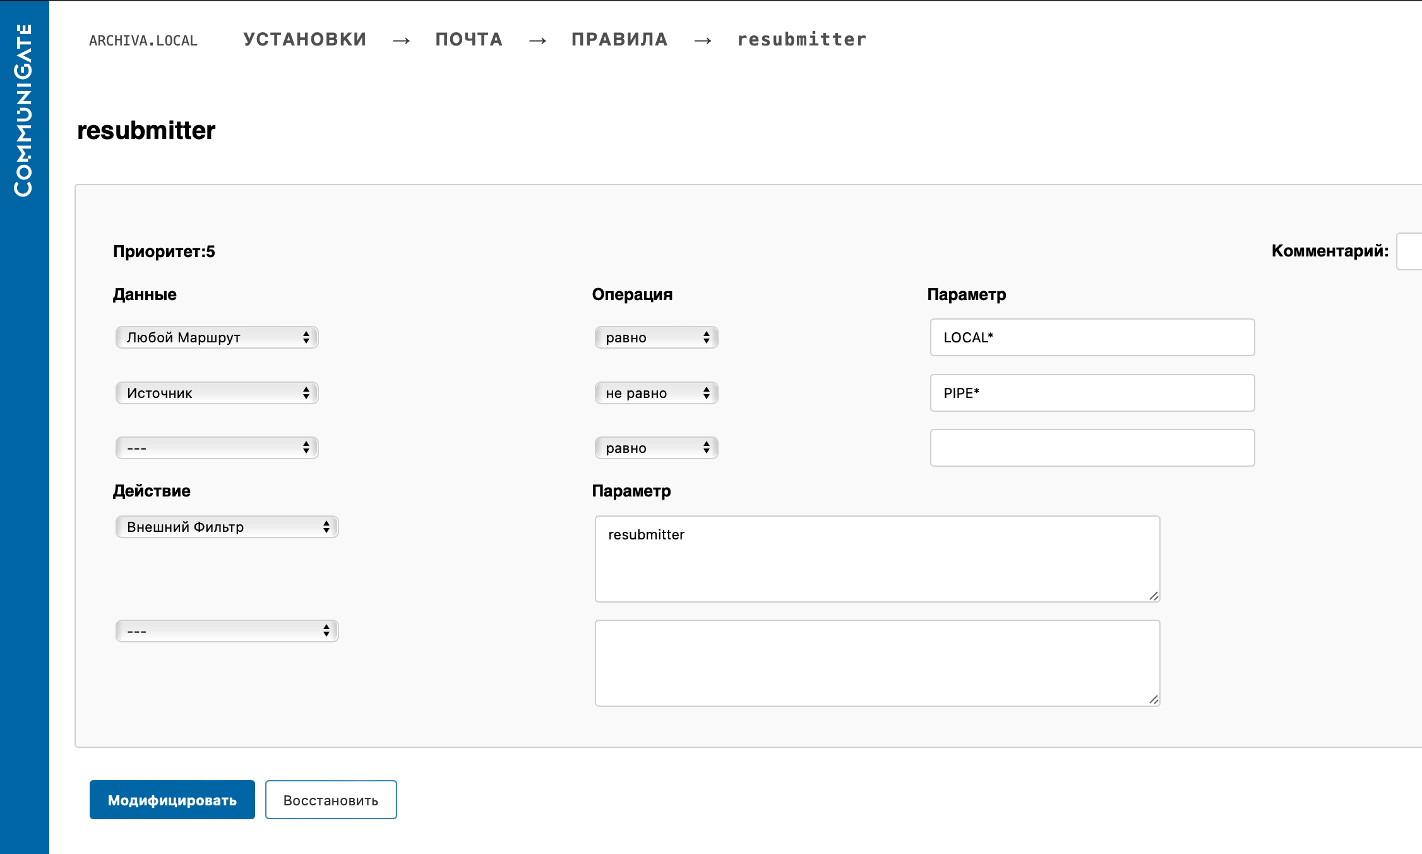The width and height of the screenshot is (1422, 854).
Task: Expand the empty second action dropdown
Action: 227,631
